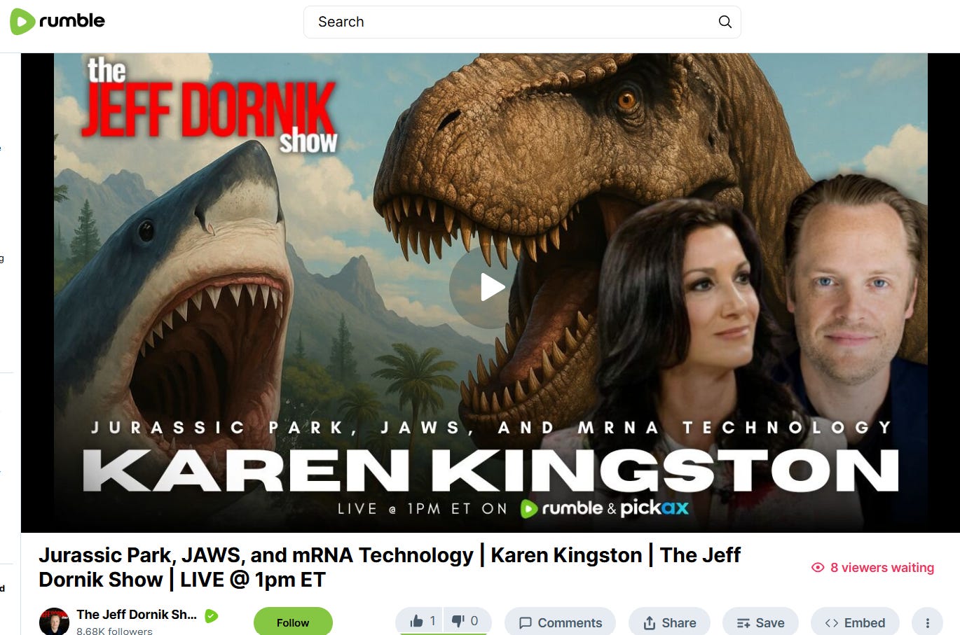The width and height of the screenshot is (960, 635).
Task: Like the video with thumbs up
Action: [x=423, y=621]
